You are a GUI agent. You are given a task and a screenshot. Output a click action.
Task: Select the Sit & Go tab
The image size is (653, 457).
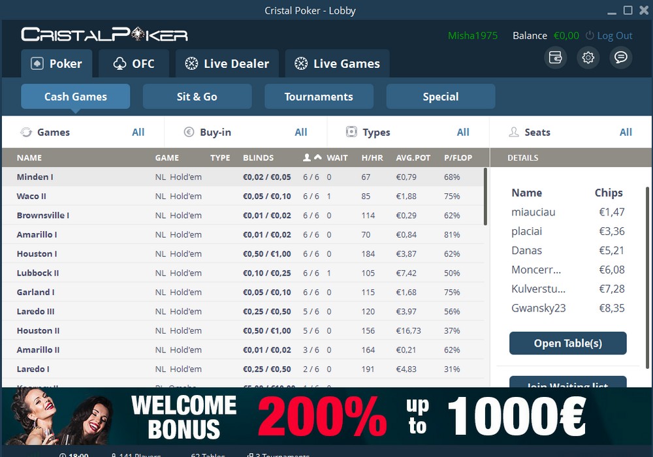pyautogui.click(x=197, y=97)
